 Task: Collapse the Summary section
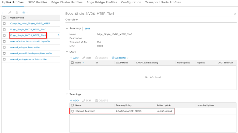point(67,29)
